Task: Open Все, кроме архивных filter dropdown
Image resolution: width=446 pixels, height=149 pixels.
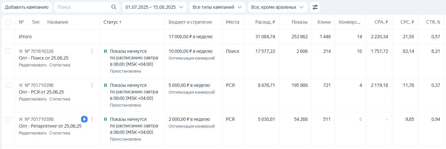Action: [278, 7]
